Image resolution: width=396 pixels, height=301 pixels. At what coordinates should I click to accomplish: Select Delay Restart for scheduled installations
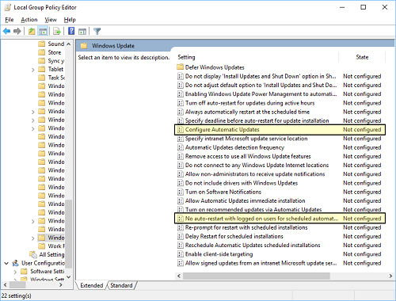[x=280, y=236]
